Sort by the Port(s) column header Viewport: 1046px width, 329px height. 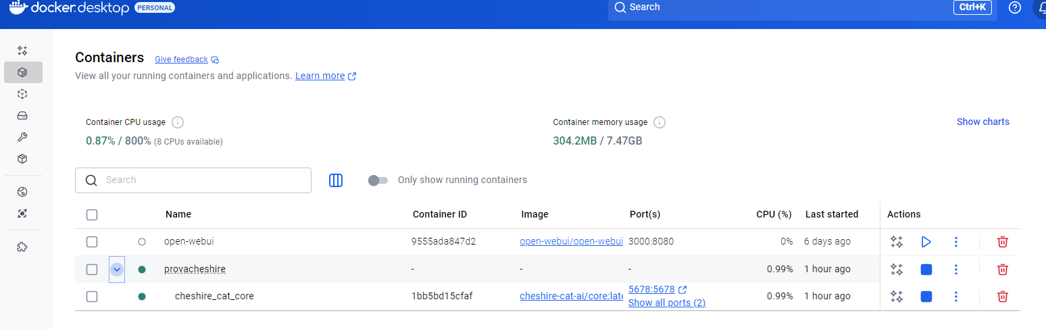pos(645,214)
